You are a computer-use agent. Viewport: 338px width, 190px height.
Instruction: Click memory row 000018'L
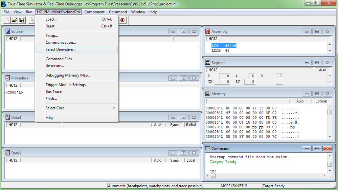(252, 122)
